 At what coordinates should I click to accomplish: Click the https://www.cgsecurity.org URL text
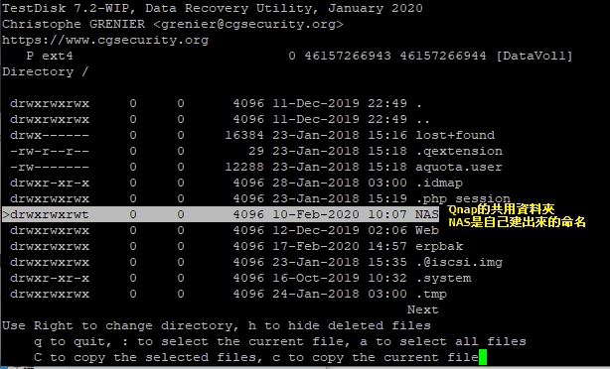coord(105,40)
